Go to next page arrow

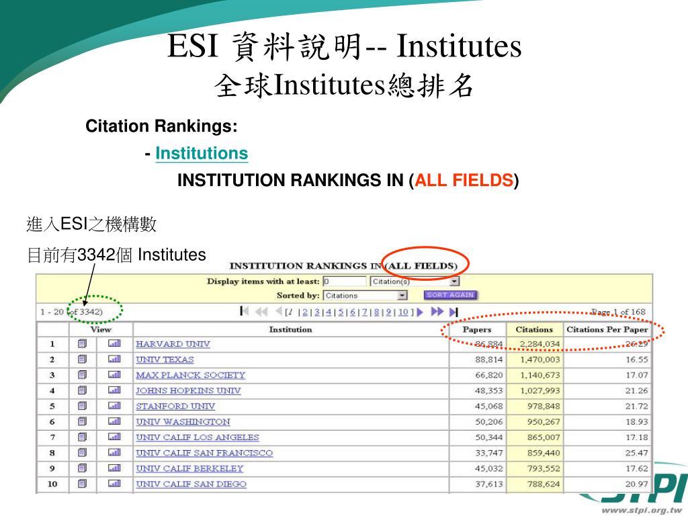(x=421, y=312)
